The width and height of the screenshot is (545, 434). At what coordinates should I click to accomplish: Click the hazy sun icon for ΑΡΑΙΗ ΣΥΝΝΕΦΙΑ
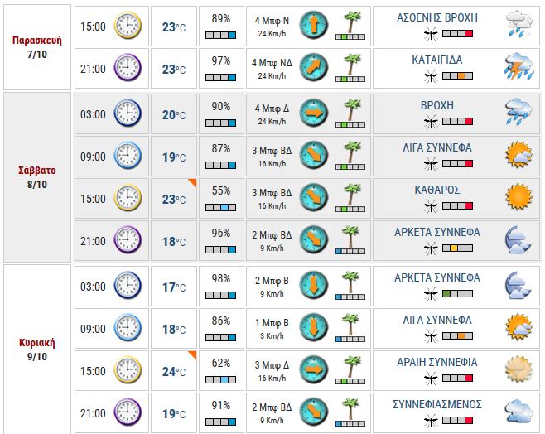point(518,369)
